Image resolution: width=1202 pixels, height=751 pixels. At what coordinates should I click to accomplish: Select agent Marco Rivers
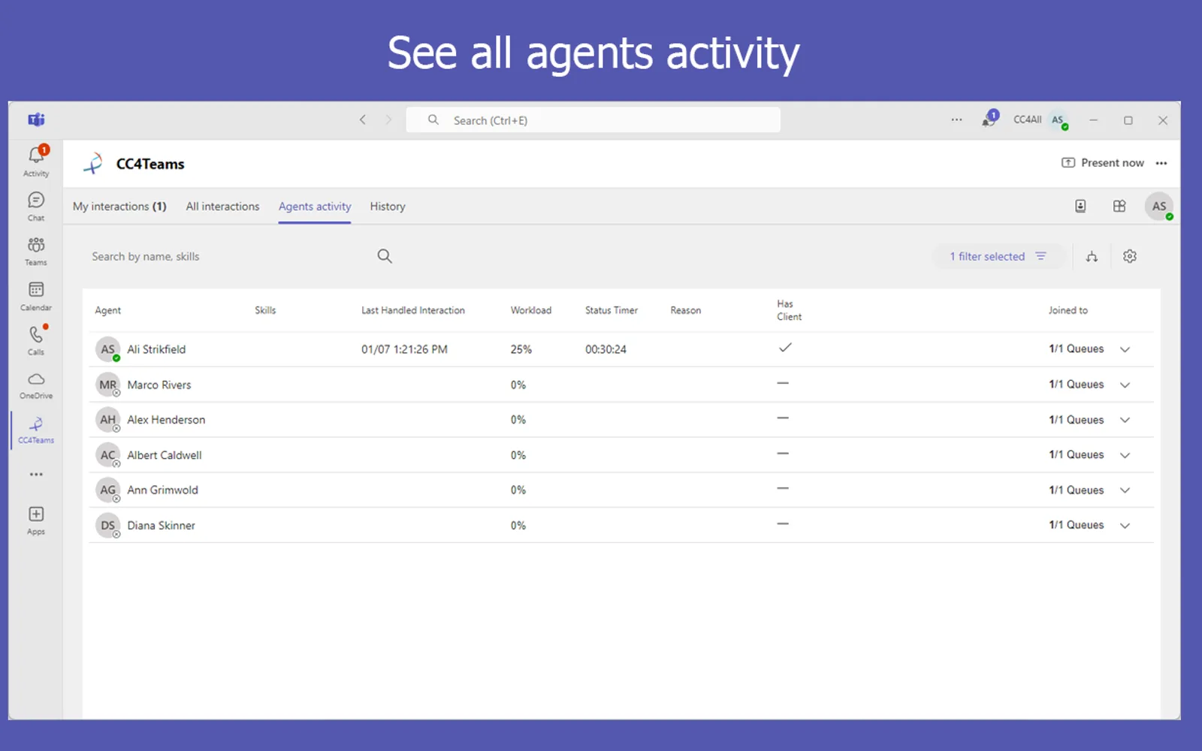tap(159, 385)
